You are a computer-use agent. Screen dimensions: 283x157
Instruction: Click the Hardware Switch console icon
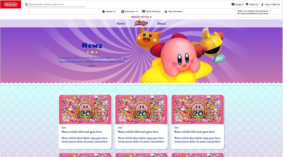[x=123, y=11]
